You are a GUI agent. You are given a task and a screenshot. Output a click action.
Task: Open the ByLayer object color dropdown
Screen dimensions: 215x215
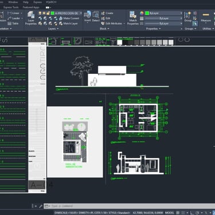pos(181,13)
